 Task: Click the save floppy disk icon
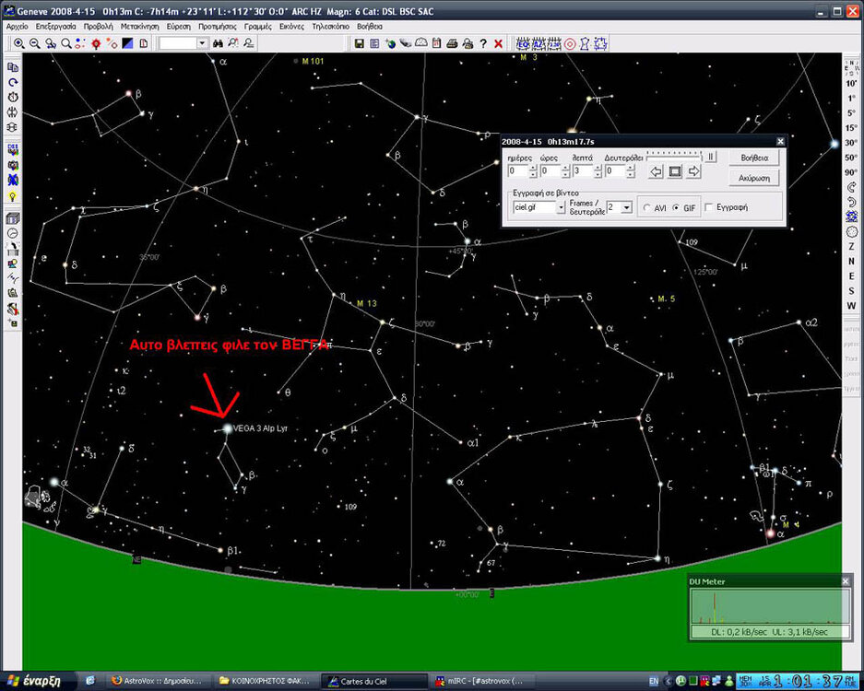pos(360,43)
